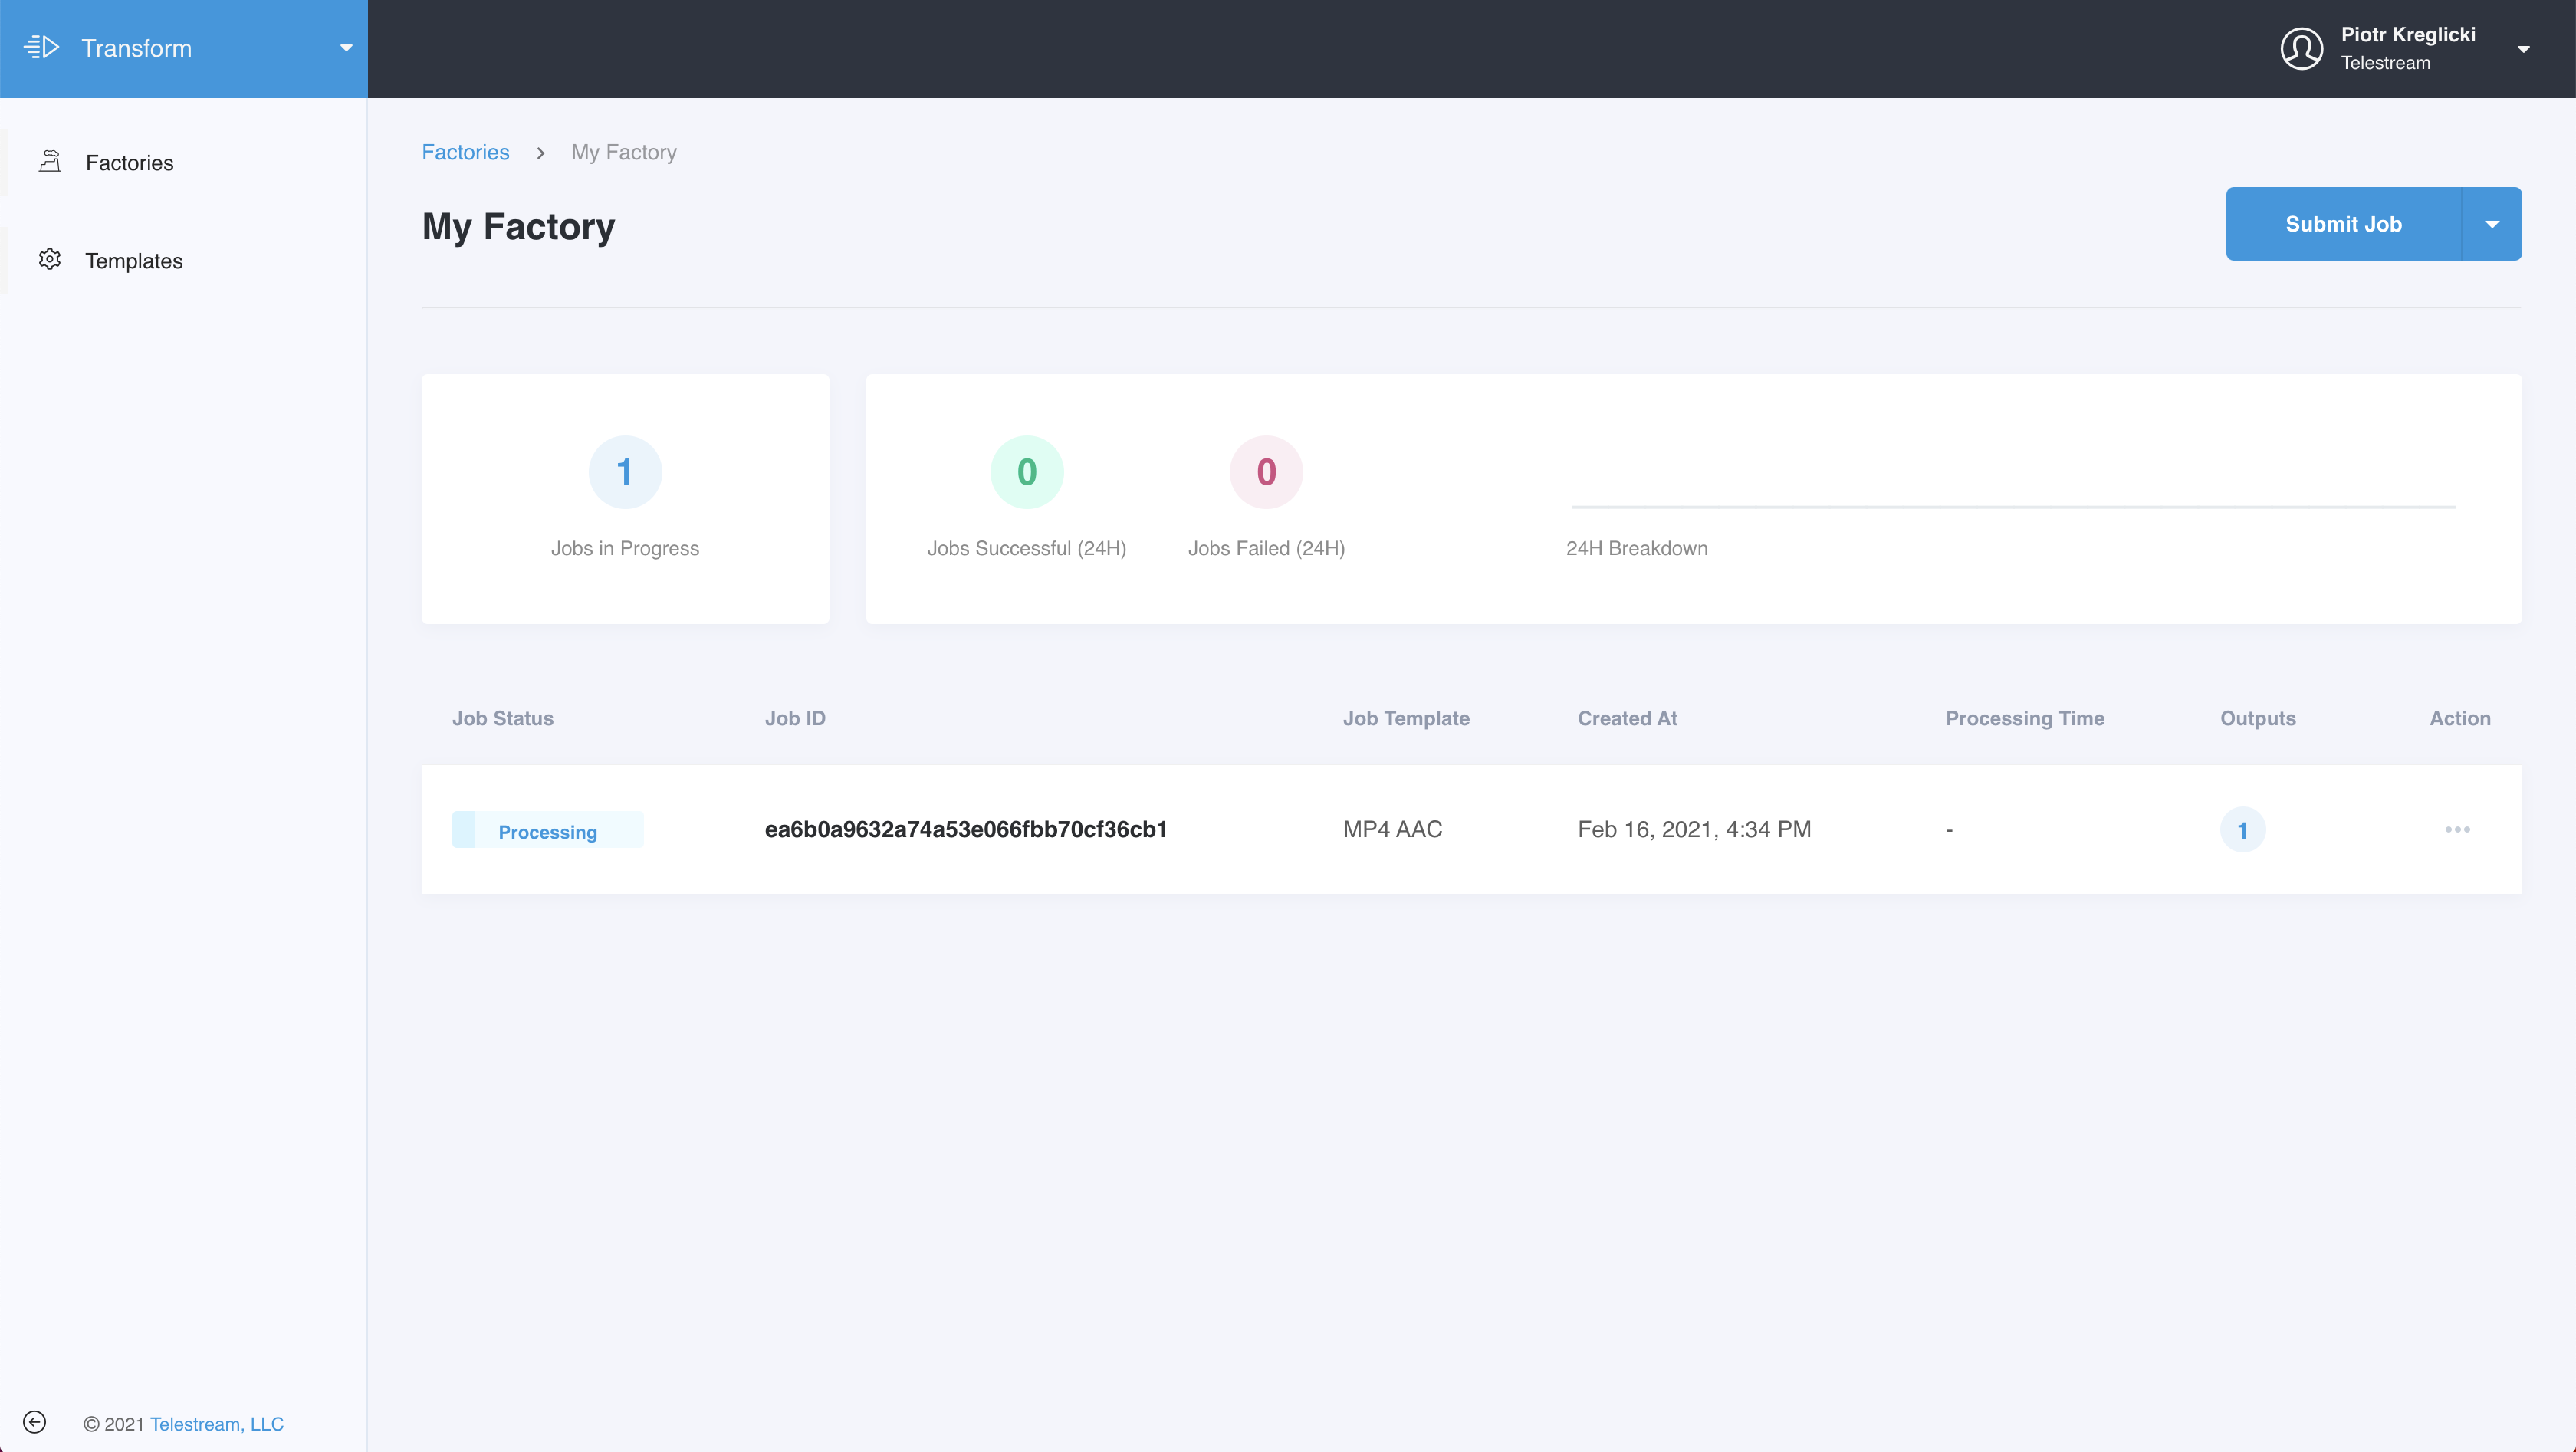
Task: Click the Jobs in Progress counter circle
Action: [625, 472]
